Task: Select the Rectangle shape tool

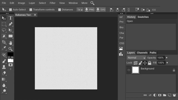Action: (11, 36)
